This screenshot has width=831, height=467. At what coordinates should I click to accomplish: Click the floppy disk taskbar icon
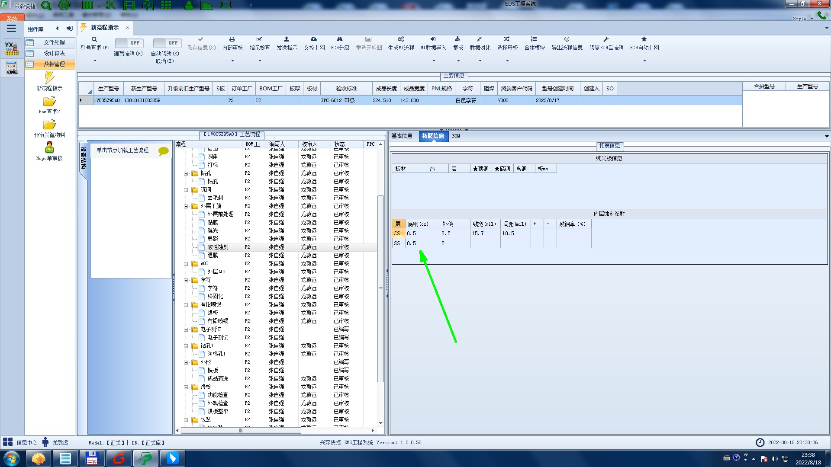92,458
